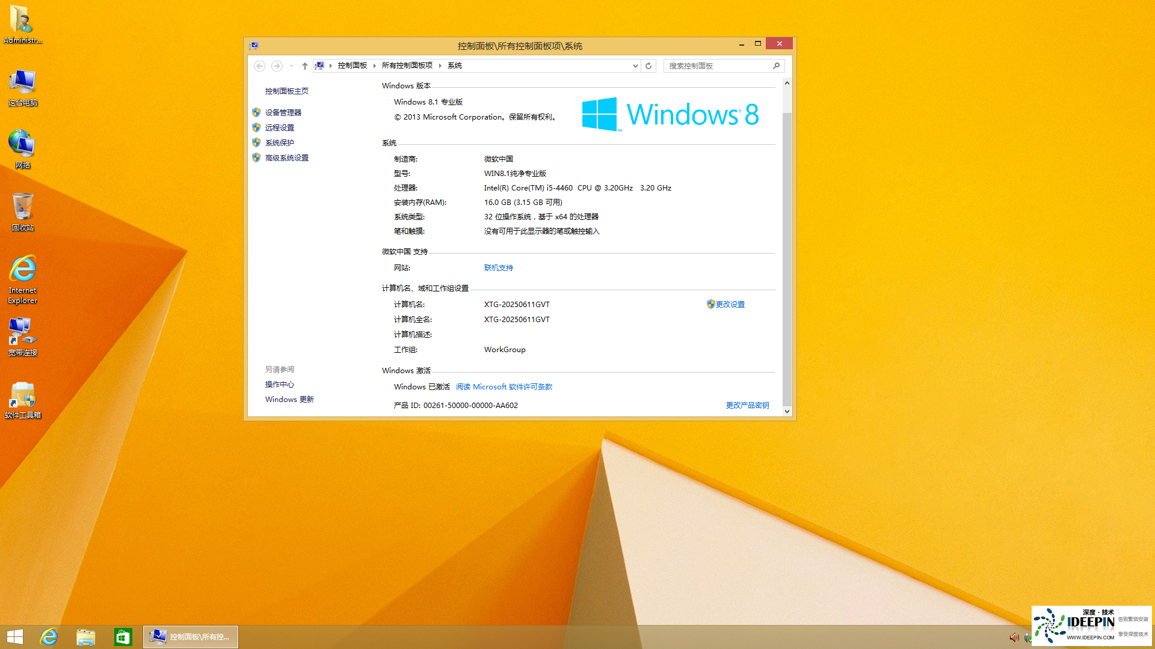1155x649 pixels.
Task: Select 控制面板 in the breadcrumb path
Action: (x=352, y=66)
